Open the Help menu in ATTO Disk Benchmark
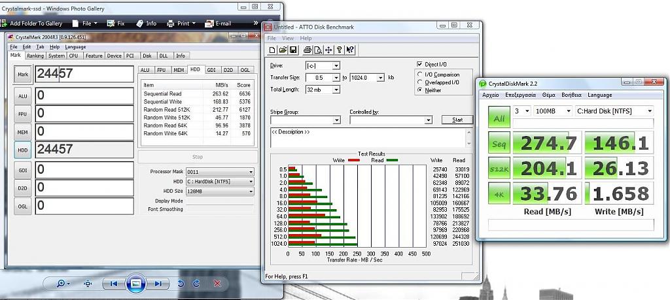Screen dimensions: 670x300 [x=306, y=39]
